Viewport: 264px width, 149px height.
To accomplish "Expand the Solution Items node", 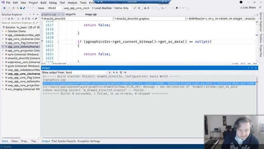I will pos(3,31).
